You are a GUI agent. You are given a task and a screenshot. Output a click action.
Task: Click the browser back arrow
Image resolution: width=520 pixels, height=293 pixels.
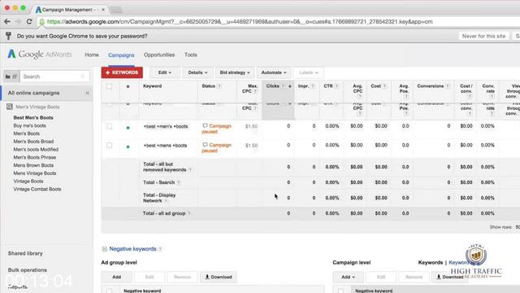(7, 22)
